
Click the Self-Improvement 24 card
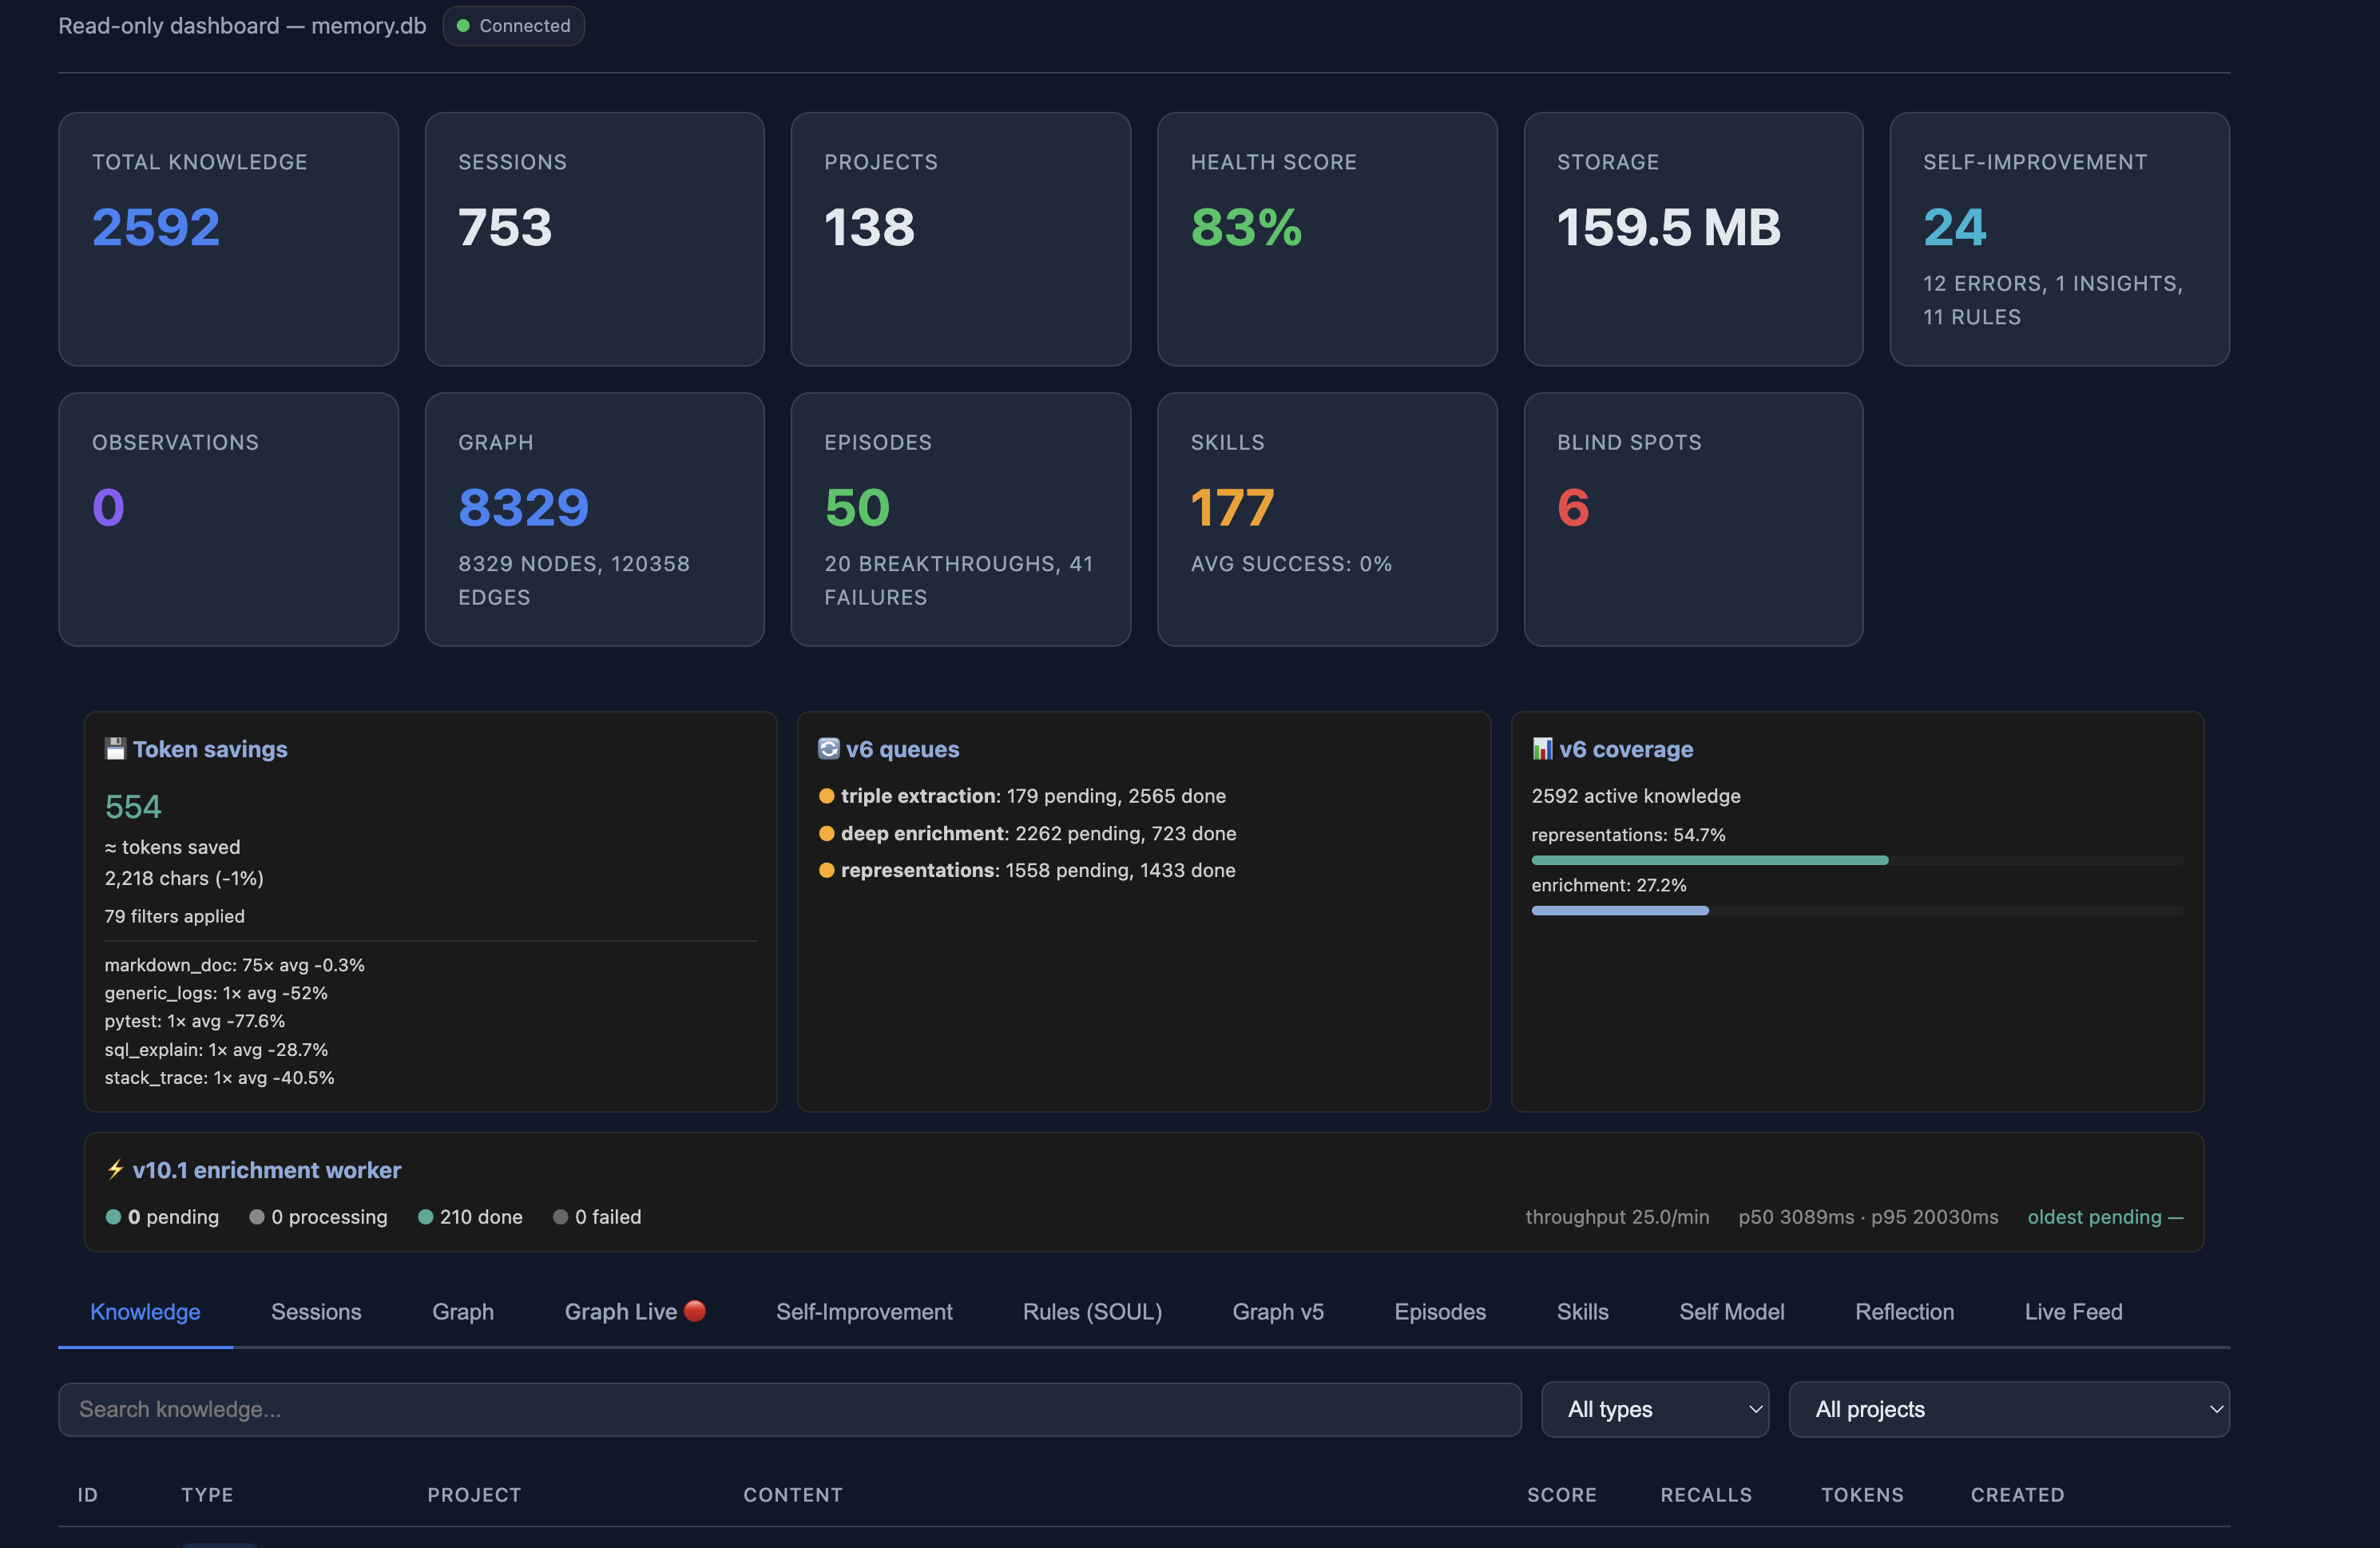click(2060, 239)
